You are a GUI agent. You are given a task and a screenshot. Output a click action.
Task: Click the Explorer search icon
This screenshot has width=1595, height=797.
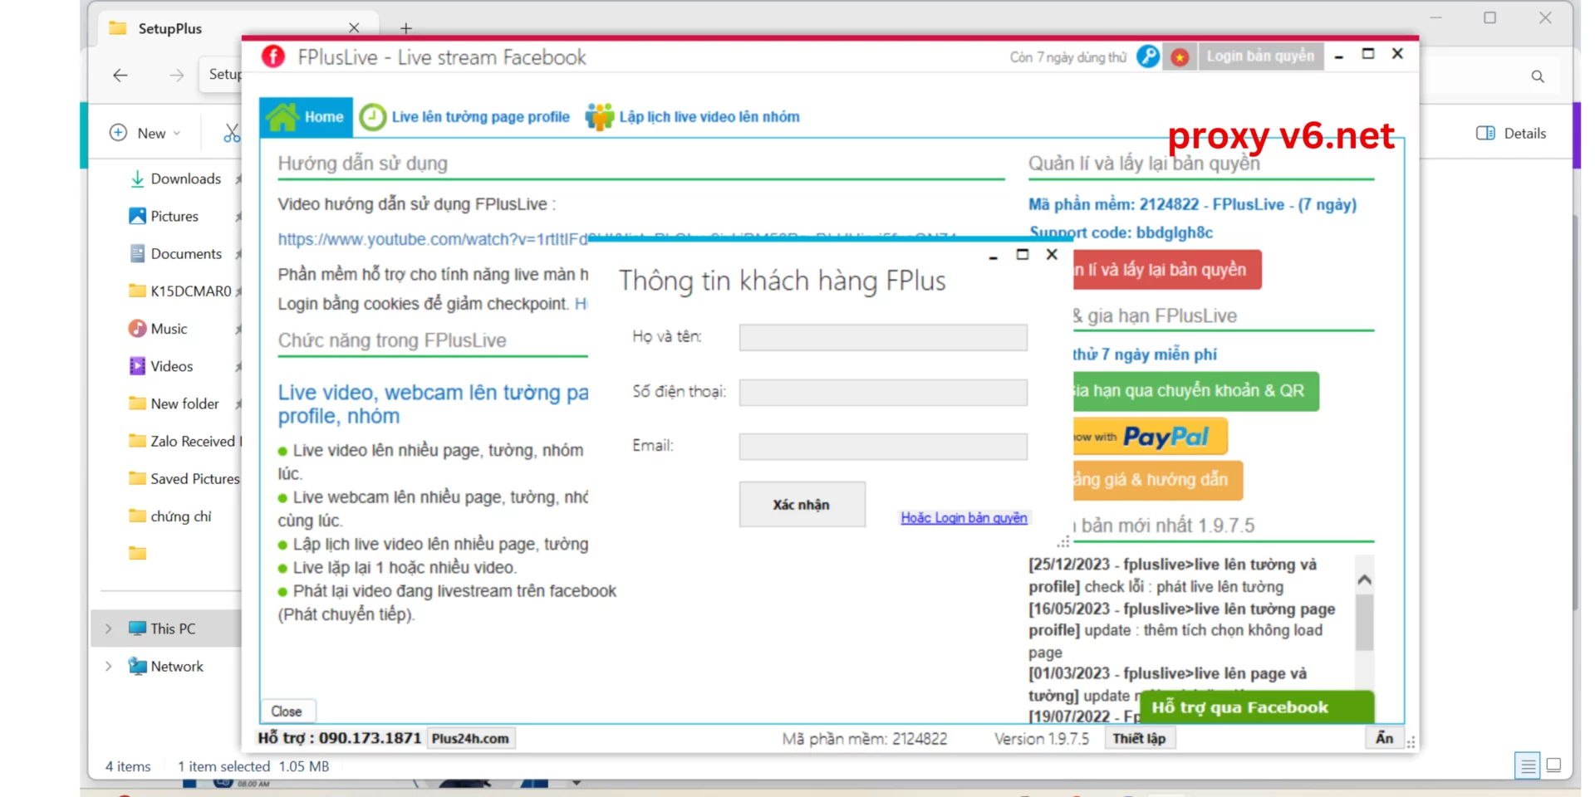pyautogui.click(x=1538, y=76)
